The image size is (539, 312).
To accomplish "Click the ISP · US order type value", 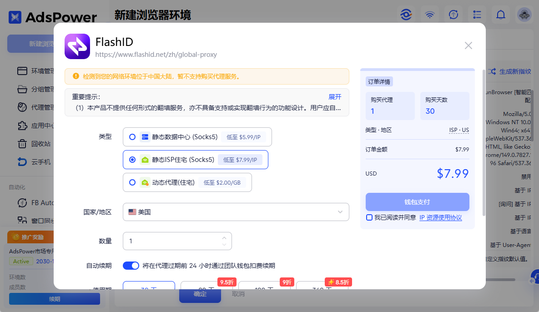I will [x=459, y=130].
